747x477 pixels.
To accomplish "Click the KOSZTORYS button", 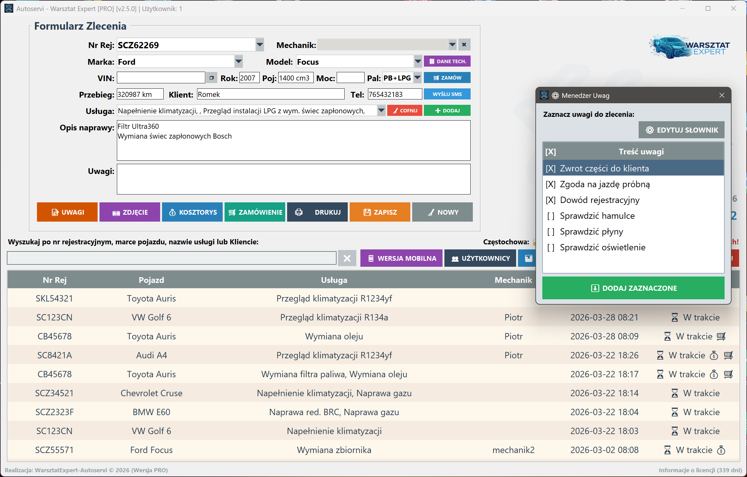I will pyautogui.click(x=192, y=212).
